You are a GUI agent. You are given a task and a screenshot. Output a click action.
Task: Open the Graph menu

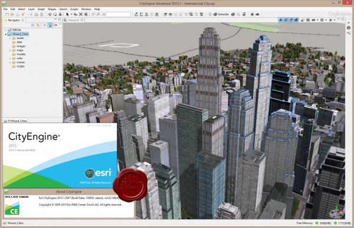(41, 9)
